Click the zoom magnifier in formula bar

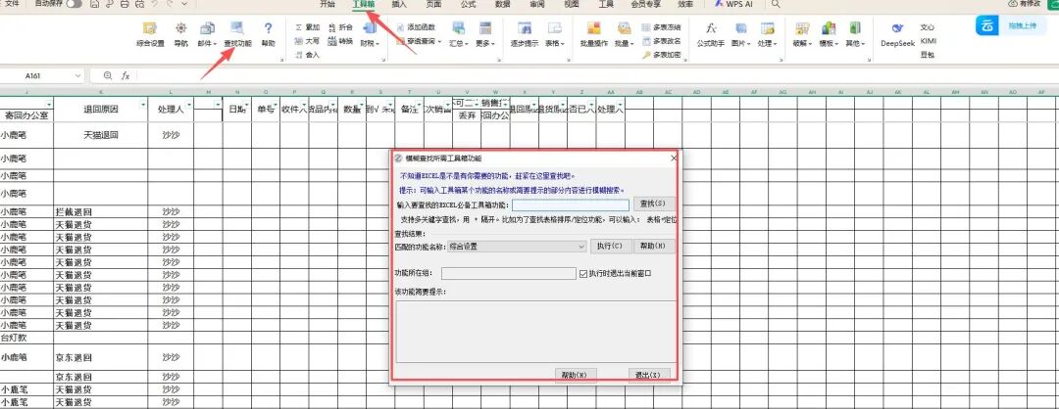pyautogui.click(x=108, y=76)
